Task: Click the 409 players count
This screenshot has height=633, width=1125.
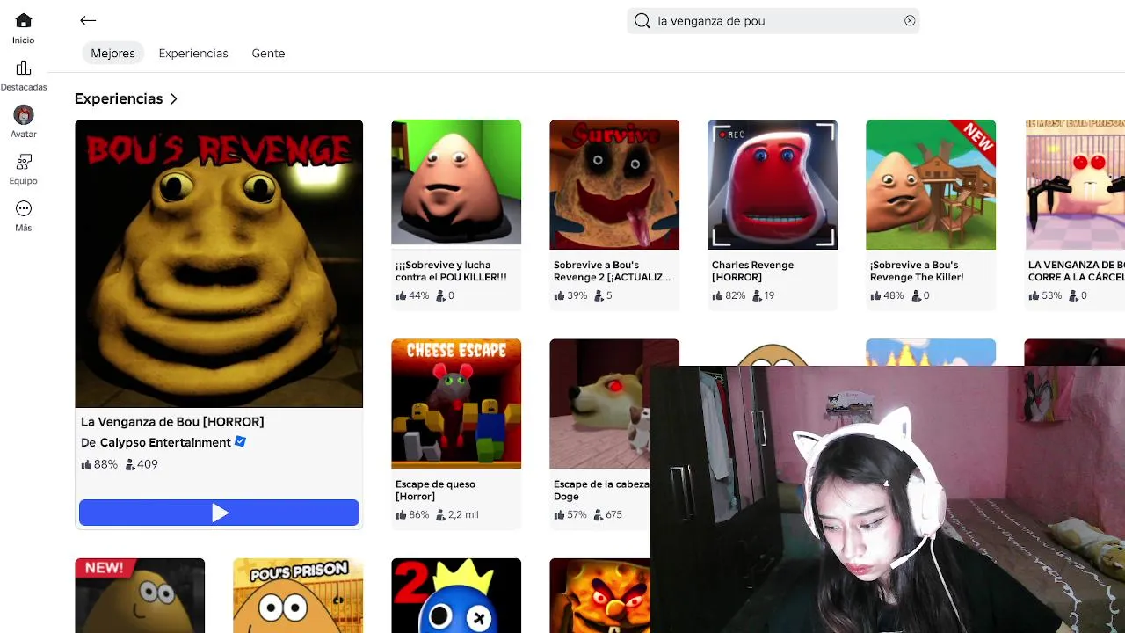Action: tap(142, 464)
